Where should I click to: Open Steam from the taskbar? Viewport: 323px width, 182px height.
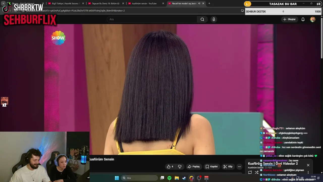pyautogui.click(x=184, y=178)
